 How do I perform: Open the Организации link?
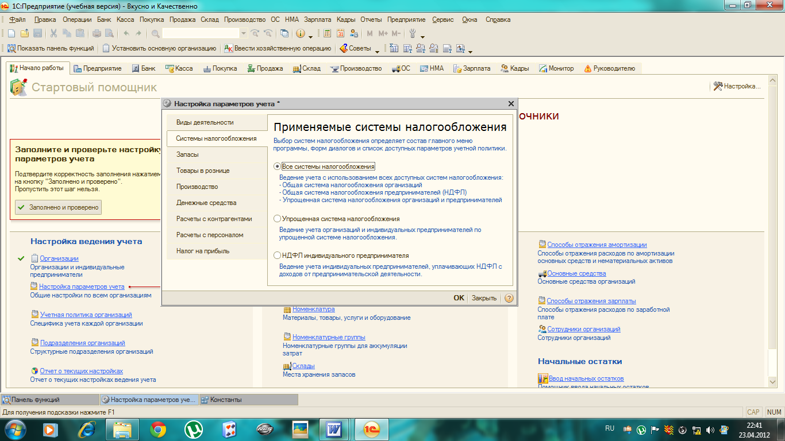point(59,258)
